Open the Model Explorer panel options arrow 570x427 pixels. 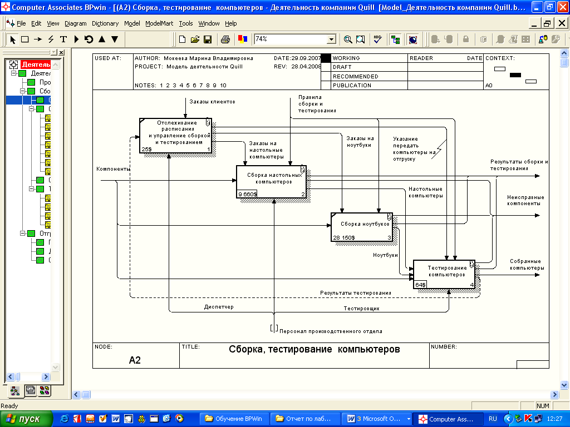(54, 52)
